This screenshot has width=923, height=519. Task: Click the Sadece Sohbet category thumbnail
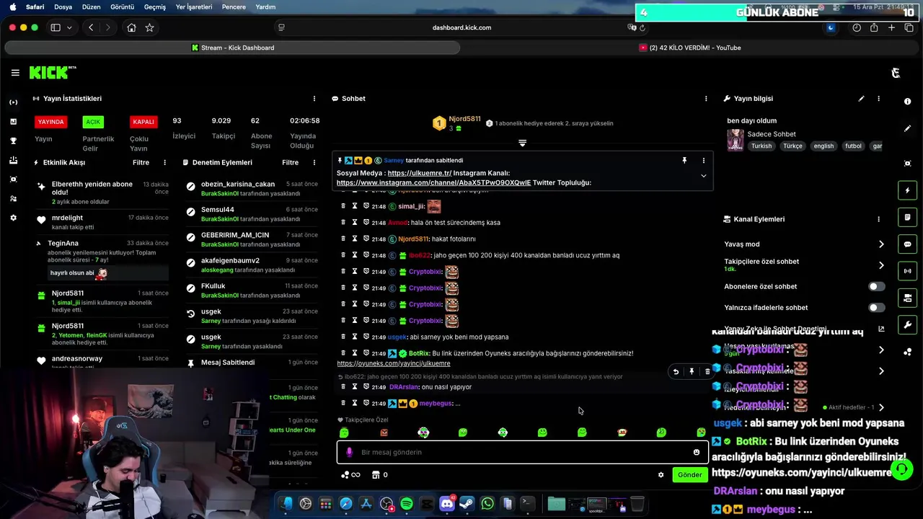coord(736,140)
